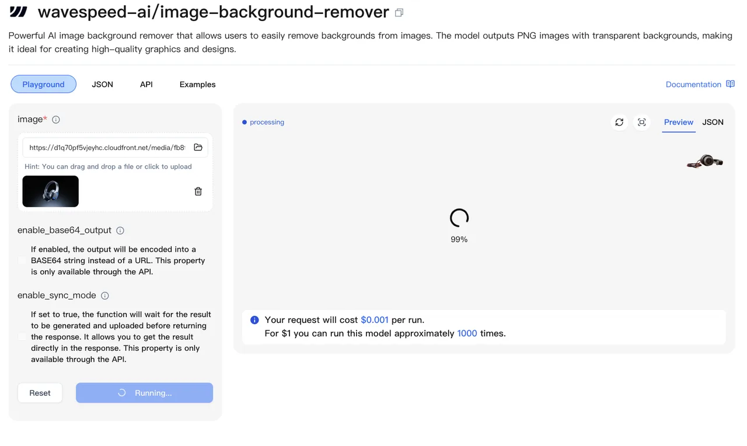Click the fullscreen icon in the output panel
Viewport: 747px width, 446px height.
(642, 122)
